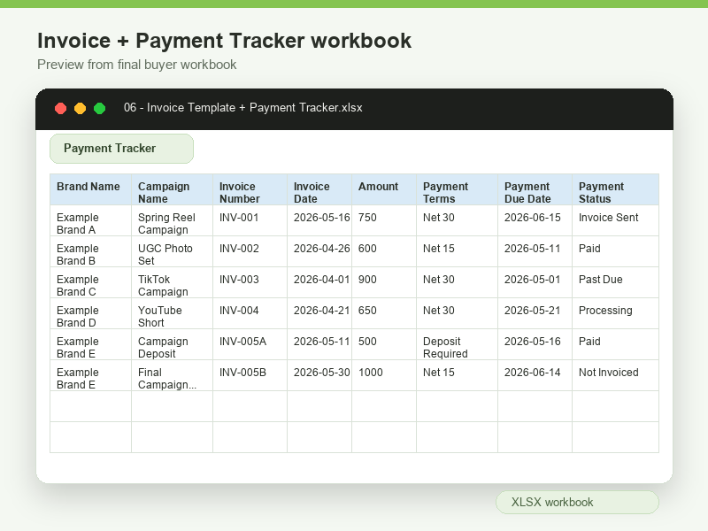Click the Invoice Number column header
Viewport: 708px width, 531px height.
pyautogui.click(x=250, y=189)
